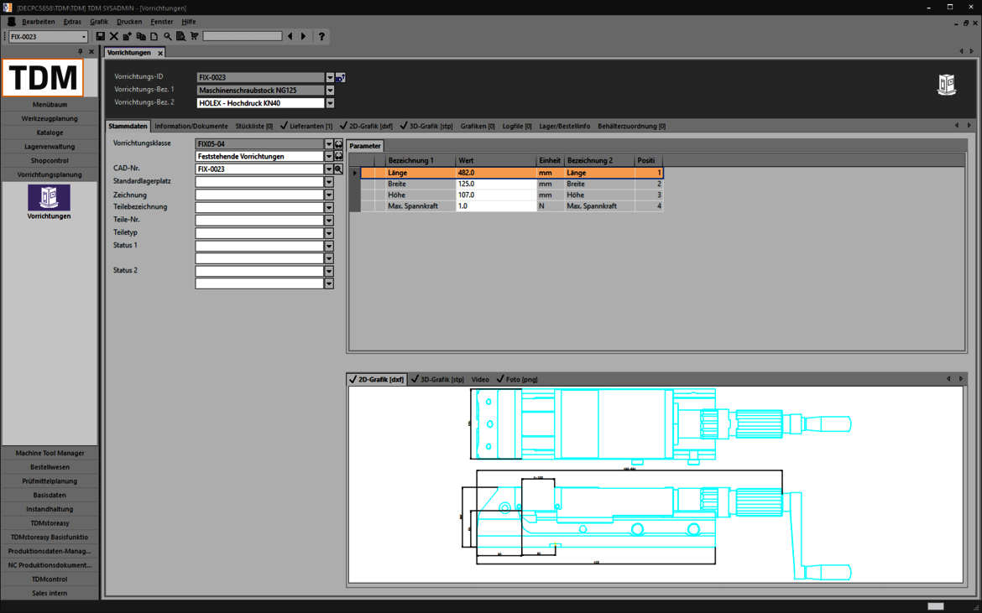Expand the Vorrichtungs-Bez. 2 dropdown
This screenshot has width=982, height=613.
pyautogui.click(x=330, y=103)
